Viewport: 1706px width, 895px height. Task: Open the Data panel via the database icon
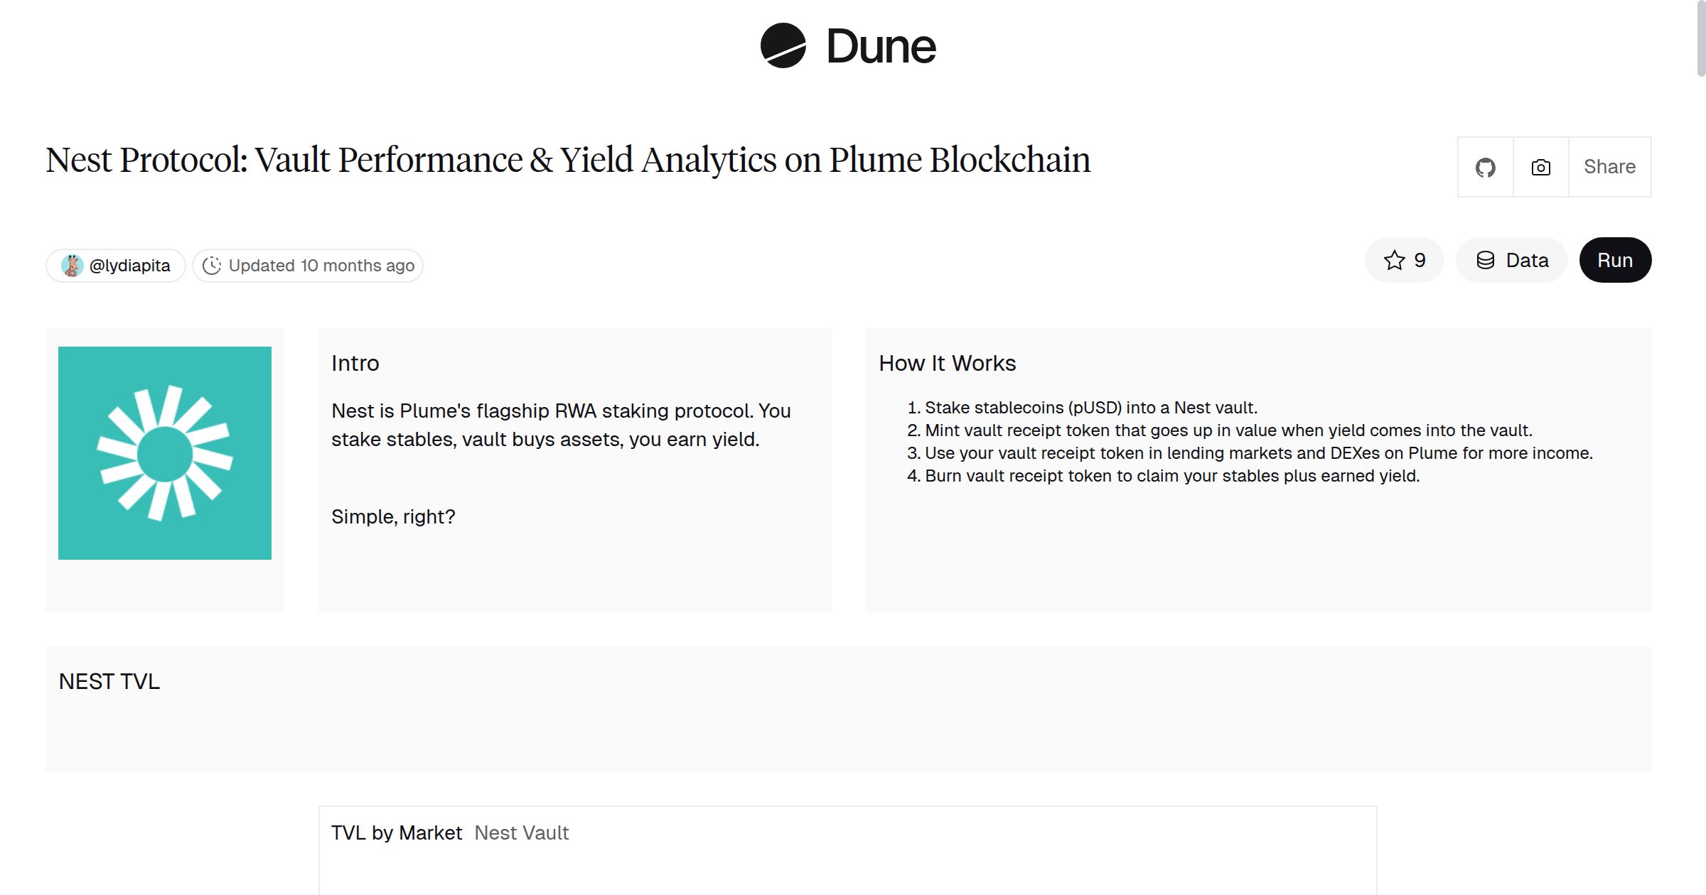[1486, 260]
